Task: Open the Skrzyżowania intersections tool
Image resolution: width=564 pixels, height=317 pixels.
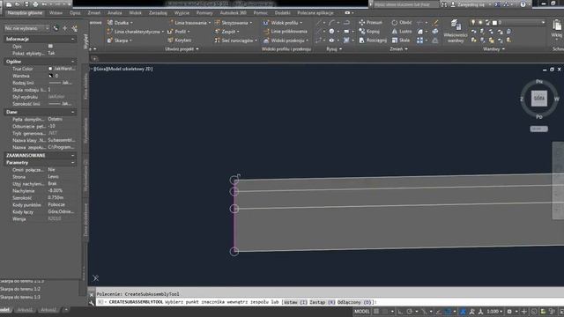Action: point(233,23)
